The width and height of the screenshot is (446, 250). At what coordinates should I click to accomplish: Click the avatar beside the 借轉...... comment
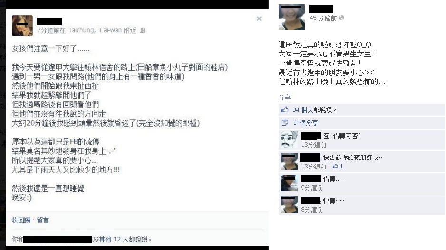[x=289, y=183]
